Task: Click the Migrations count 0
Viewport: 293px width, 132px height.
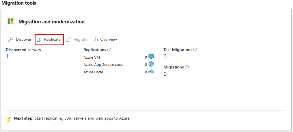Action: click(x=165, y=74)
